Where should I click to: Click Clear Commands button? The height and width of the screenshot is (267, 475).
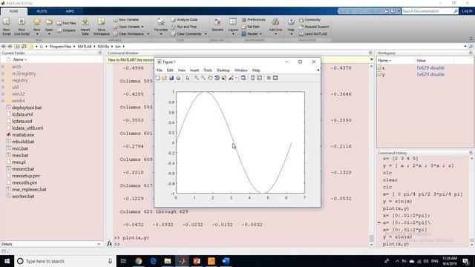[x=186, y=34]
